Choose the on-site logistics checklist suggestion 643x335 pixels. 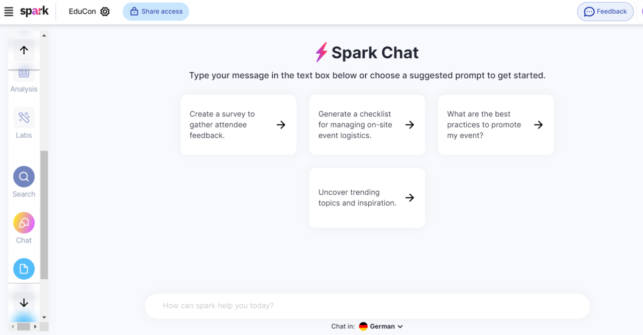tap(367, 125)
